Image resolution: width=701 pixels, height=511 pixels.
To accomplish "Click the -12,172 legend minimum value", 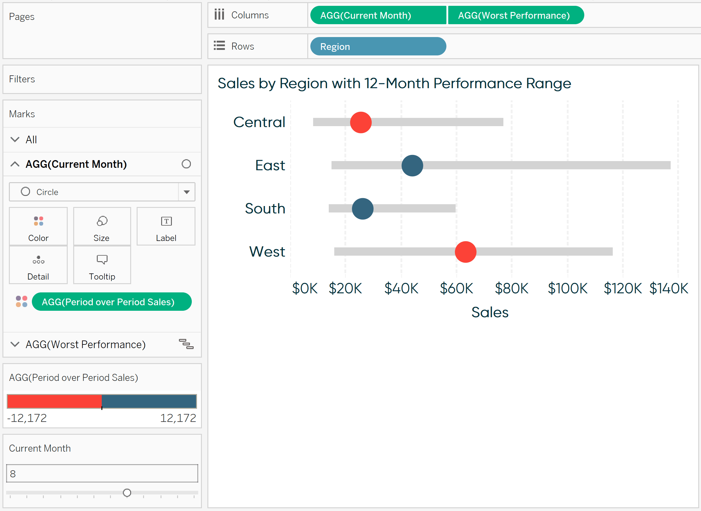I will point(27,418).
